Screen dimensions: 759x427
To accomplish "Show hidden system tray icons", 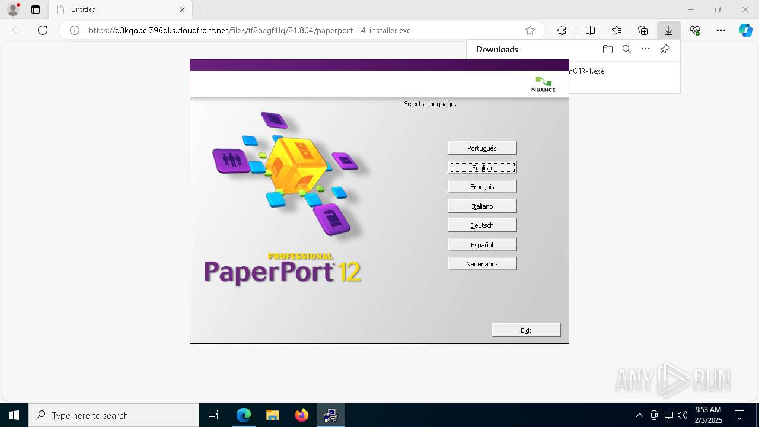I will [639, 415].
